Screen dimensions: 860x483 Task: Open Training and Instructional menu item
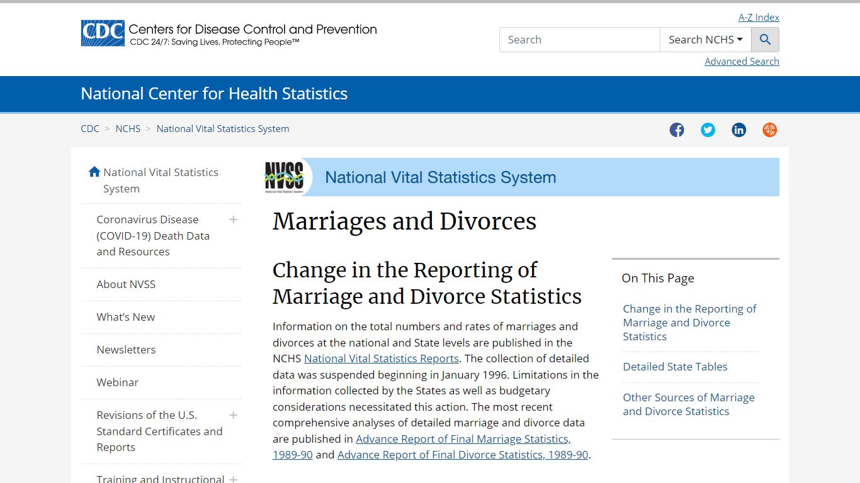tap(160, 479)
